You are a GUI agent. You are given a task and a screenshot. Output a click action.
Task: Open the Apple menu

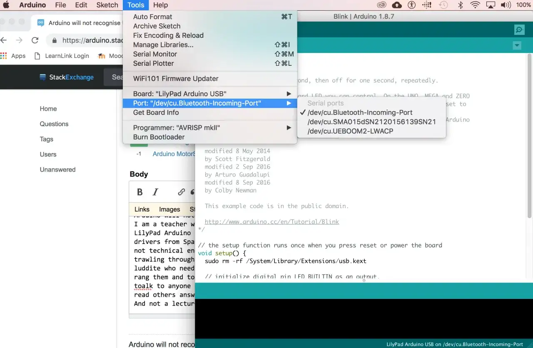pos(6,5)
